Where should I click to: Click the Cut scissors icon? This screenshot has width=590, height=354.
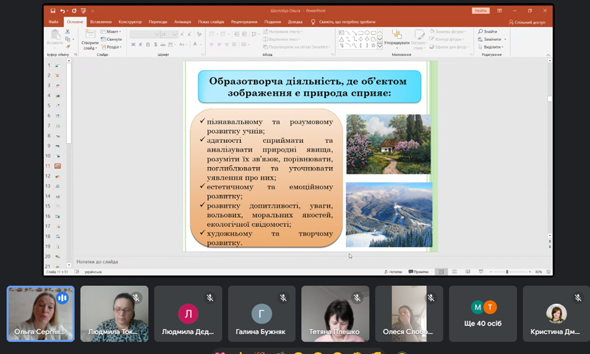coord(68,32)
